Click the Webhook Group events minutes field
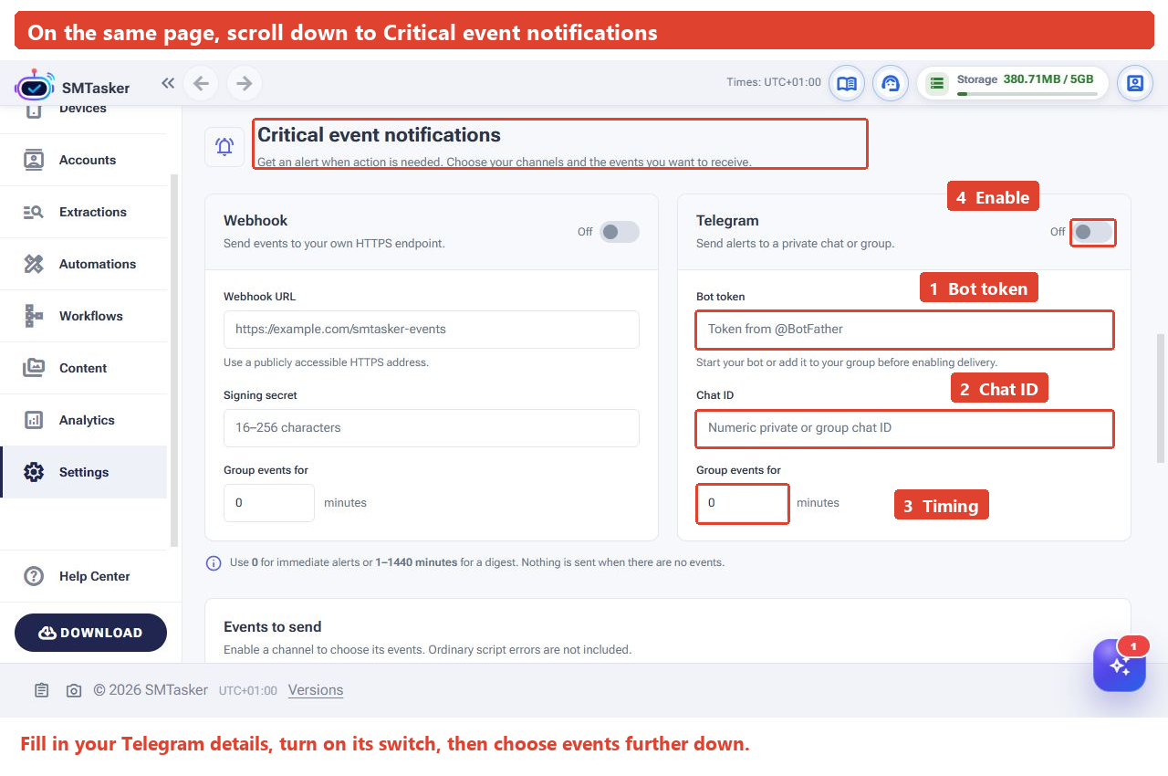 (x=269, y=503)
